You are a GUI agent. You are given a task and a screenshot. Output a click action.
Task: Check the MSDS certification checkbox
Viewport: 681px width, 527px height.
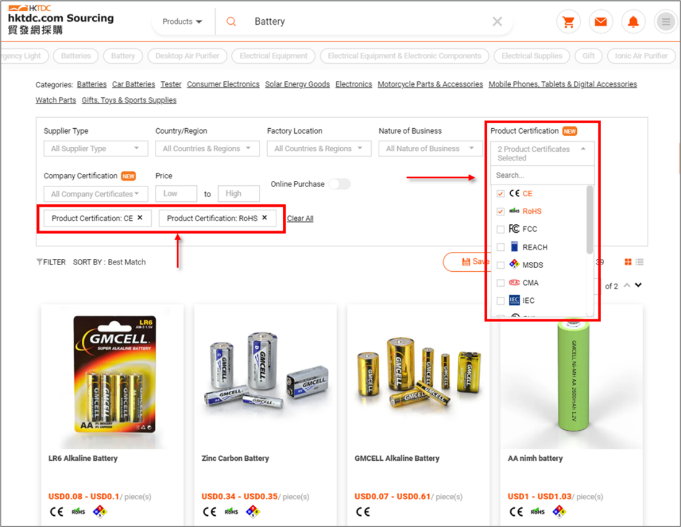pyautogui.click(x=500, y=265)
